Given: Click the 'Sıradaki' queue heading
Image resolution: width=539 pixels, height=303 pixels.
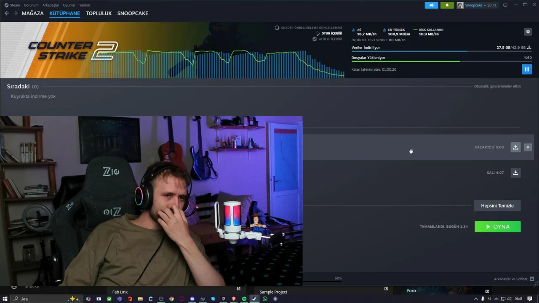Looking at the screenshot, I should 18,86.
